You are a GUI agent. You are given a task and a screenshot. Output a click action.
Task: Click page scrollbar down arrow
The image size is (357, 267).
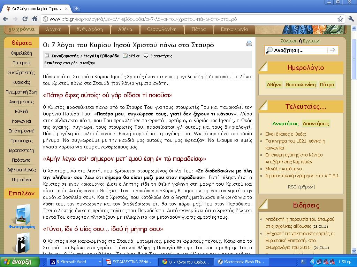point(354,251)
